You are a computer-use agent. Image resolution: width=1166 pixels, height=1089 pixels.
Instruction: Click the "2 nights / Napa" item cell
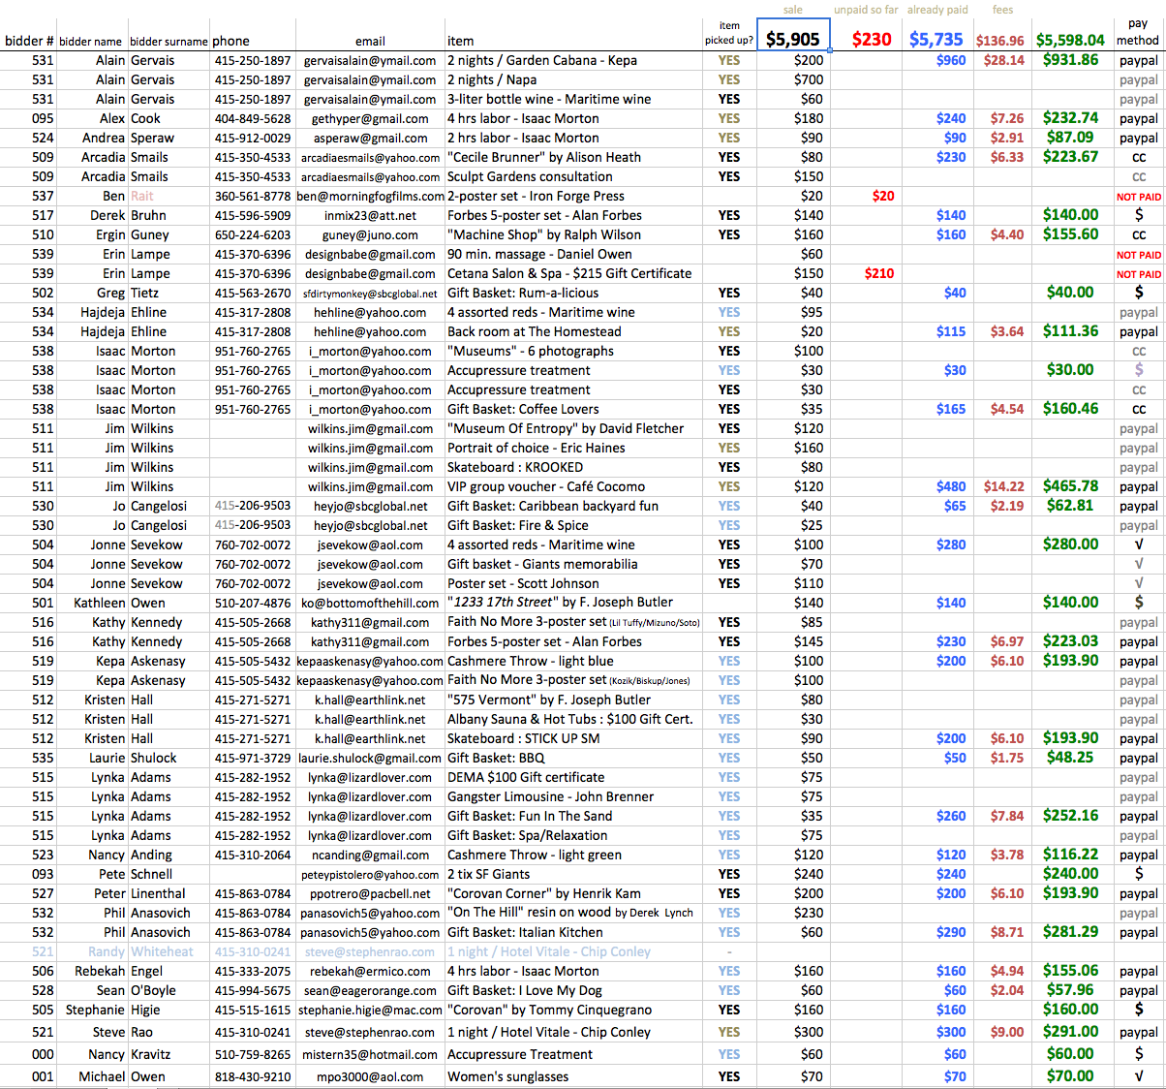(492, 79)
